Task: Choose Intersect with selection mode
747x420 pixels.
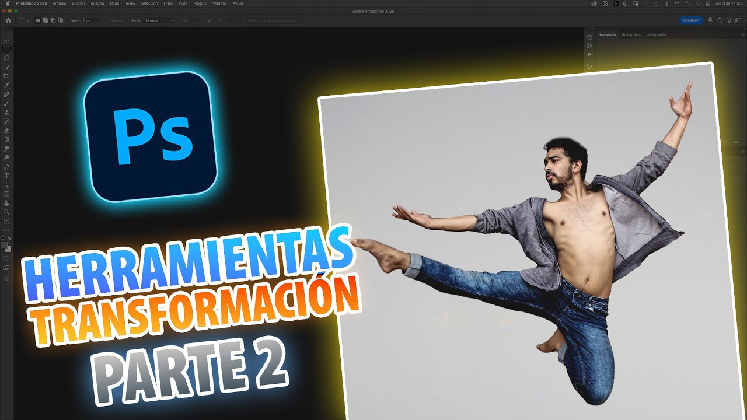Action: [61, 20]
